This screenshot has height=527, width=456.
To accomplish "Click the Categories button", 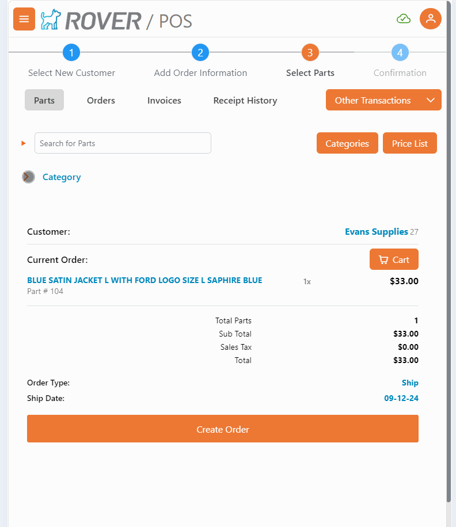I will tap(347, 143).
